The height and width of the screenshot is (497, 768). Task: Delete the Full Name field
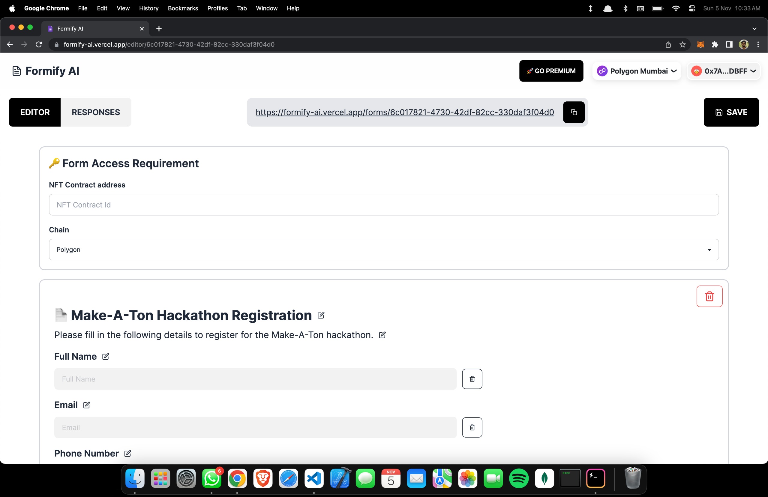[472, 379]
